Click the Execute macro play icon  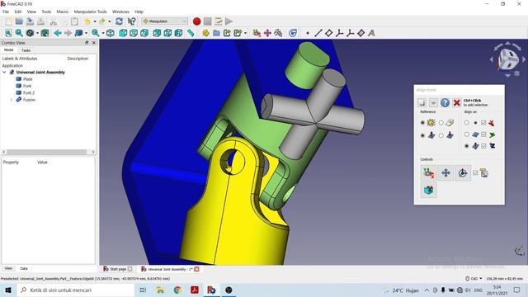pos(229,21)
